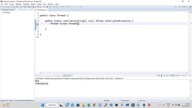This screenshot has width=192, height=108.
Task: Click the Terminate console icon
Action: (157, 76)
